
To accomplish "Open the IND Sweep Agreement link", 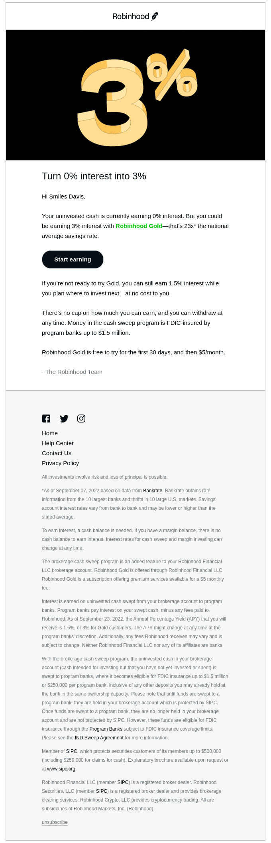I will coord(99,738).
